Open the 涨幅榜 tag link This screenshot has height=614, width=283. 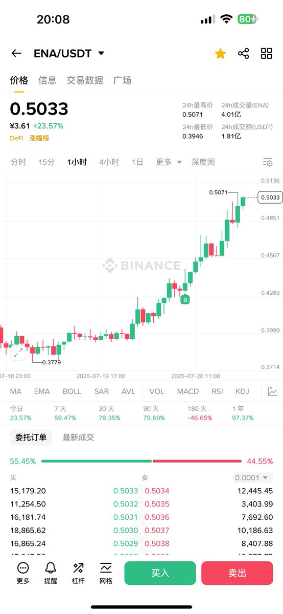[39, 138]
